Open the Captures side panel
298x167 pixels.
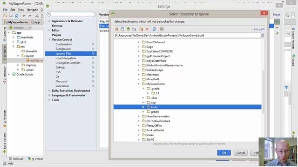tap(4, 34)
